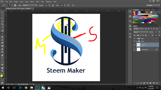Select the Gradient tool
This screenshot has height=90, width=161.
[x=2, y=46]
